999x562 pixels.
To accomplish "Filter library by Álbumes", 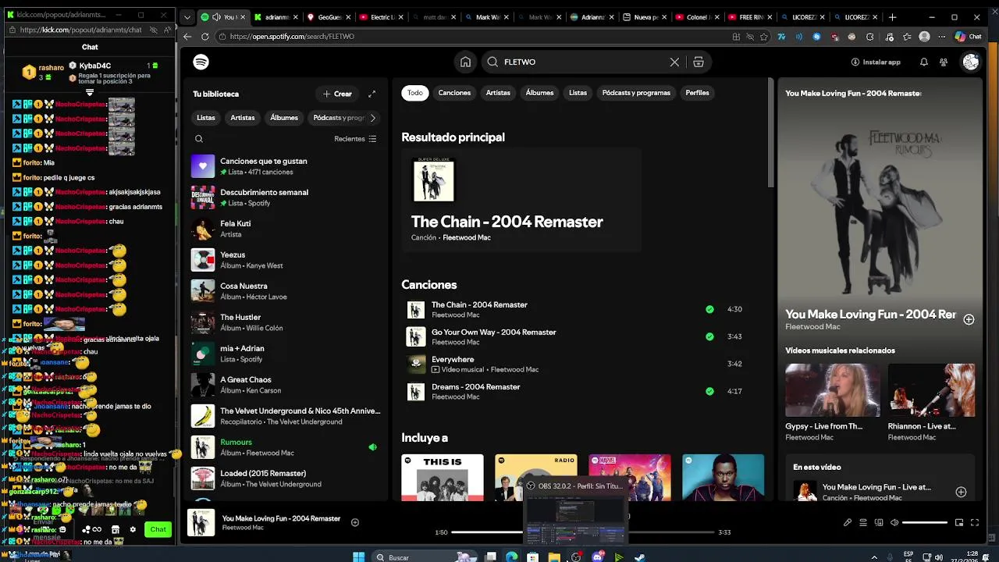I will [x=284, y=118].
